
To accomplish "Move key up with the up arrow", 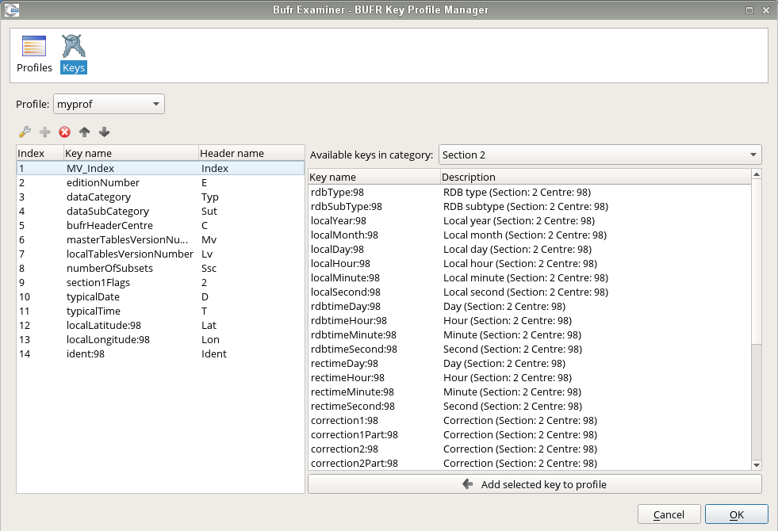I will [84, 132].
